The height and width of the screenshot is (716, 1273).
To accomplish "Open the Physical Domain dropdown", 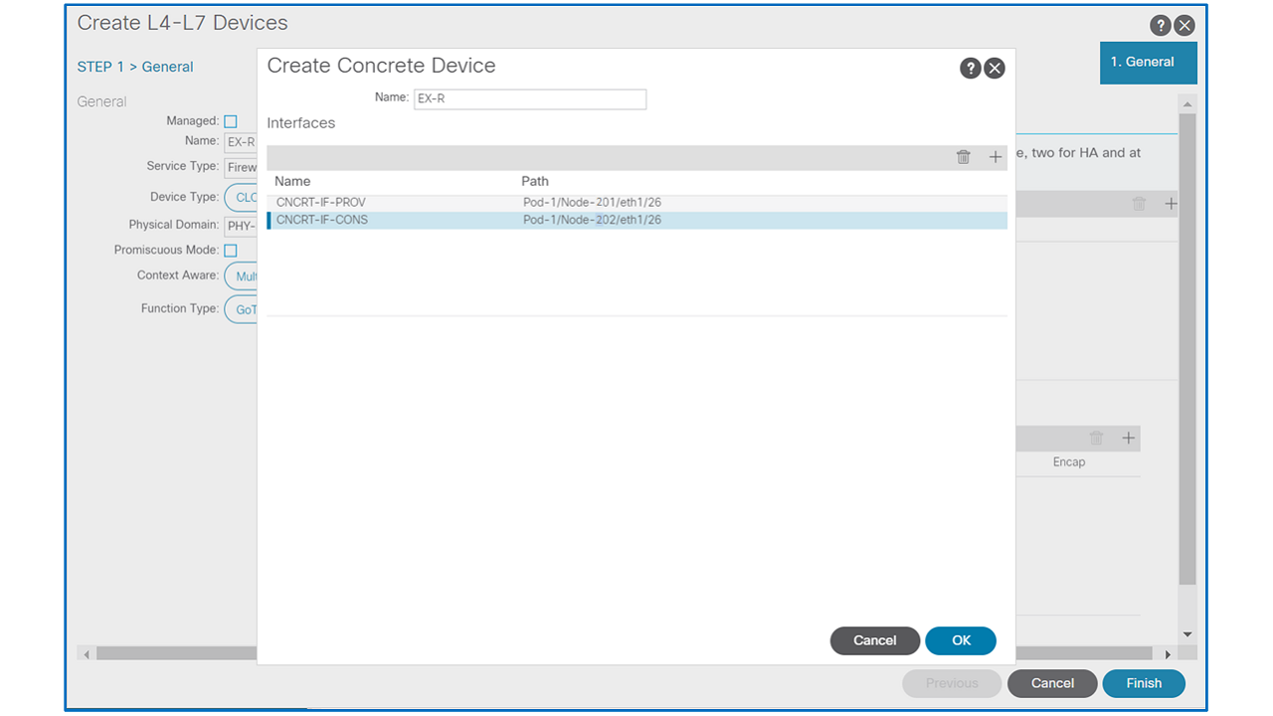I will [x=241, y=226].
